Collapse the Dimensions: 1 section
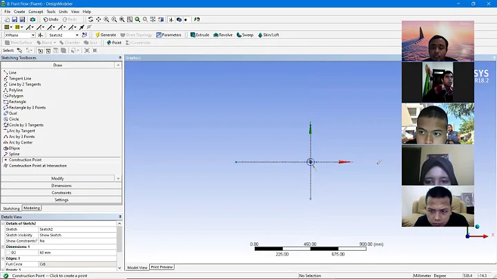 (3, 247)
